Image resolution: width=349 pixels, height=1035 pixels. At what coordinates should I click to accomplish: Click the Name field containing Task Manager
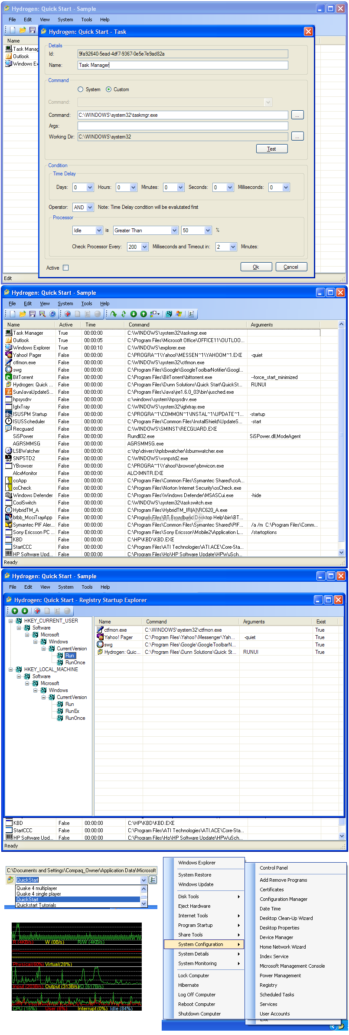pyautogui.click(x=183, y=65)
